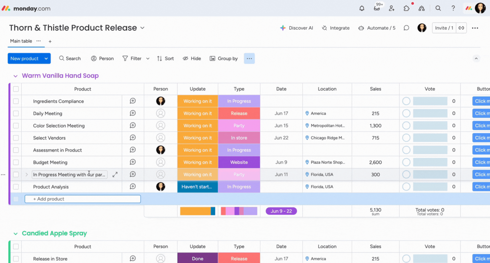The width and height of the screenshot is (490, 263).
Task: Collapse Warm Vanilla Hand Soap group
Action: point(15,76)
